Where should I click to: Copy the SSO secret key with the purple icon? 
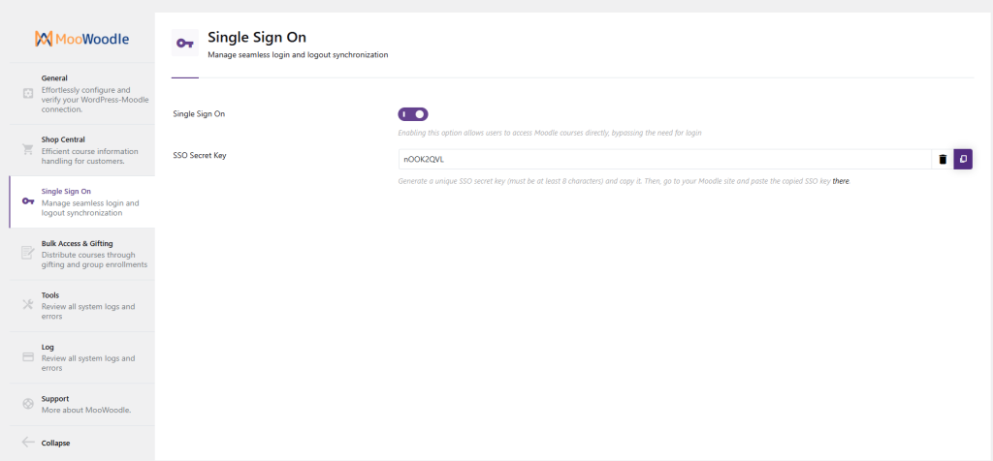click(x=963, y=159)
